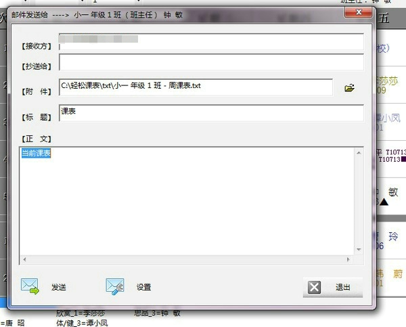Close the mail dialog with red X
406x327 pixels.
(359, 12)
